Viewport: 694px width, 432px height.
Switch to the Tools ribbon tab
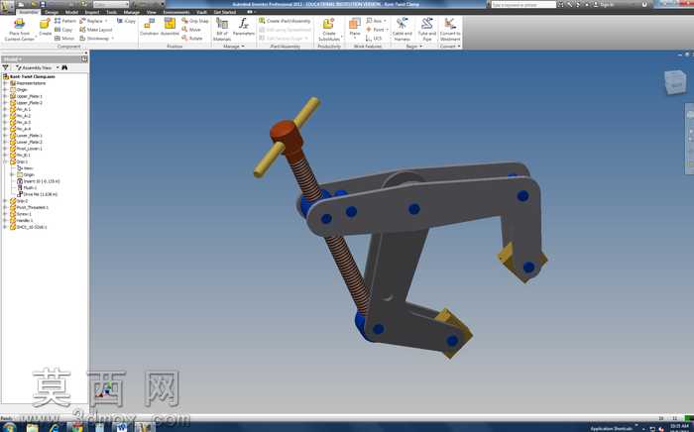pos(111,12)
